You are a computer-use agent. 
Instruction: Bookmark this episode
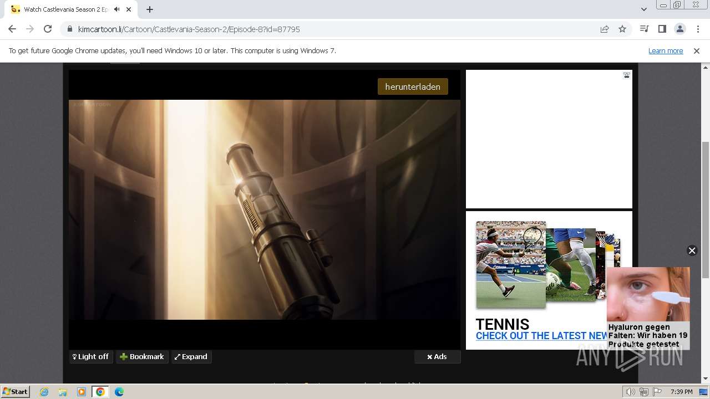pos(142,357)
